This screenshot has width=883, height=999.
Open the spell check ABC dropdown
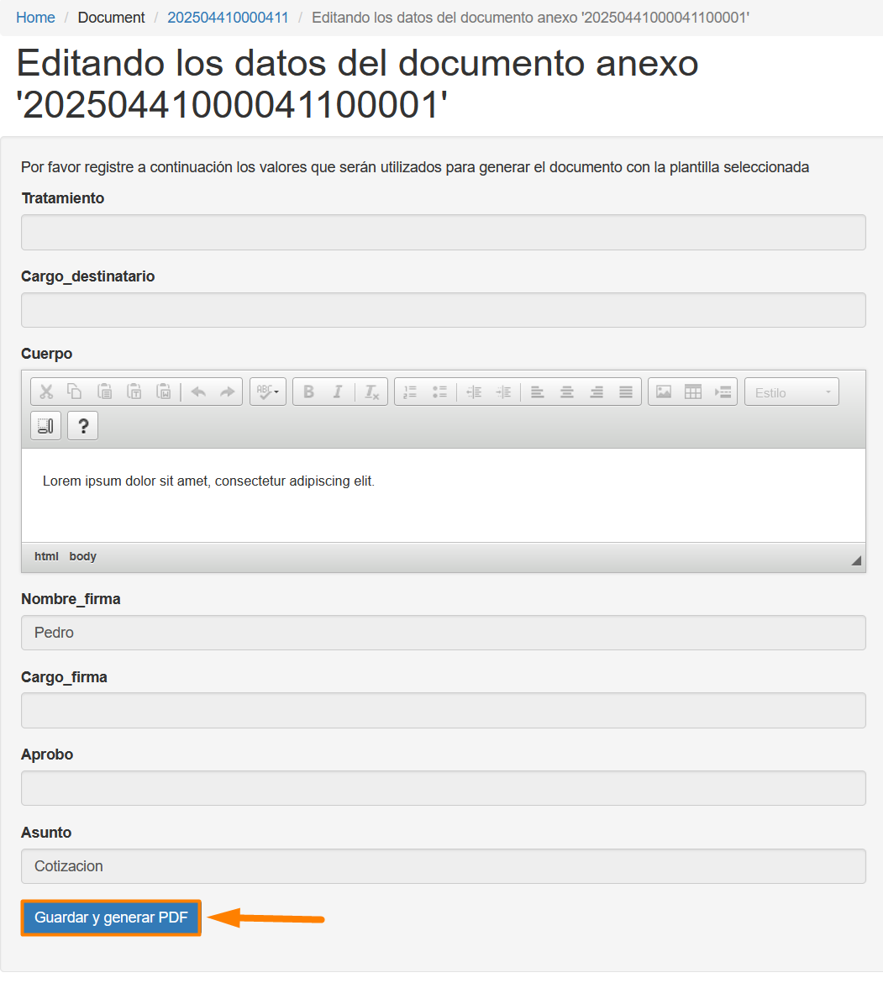pos(267,392)
